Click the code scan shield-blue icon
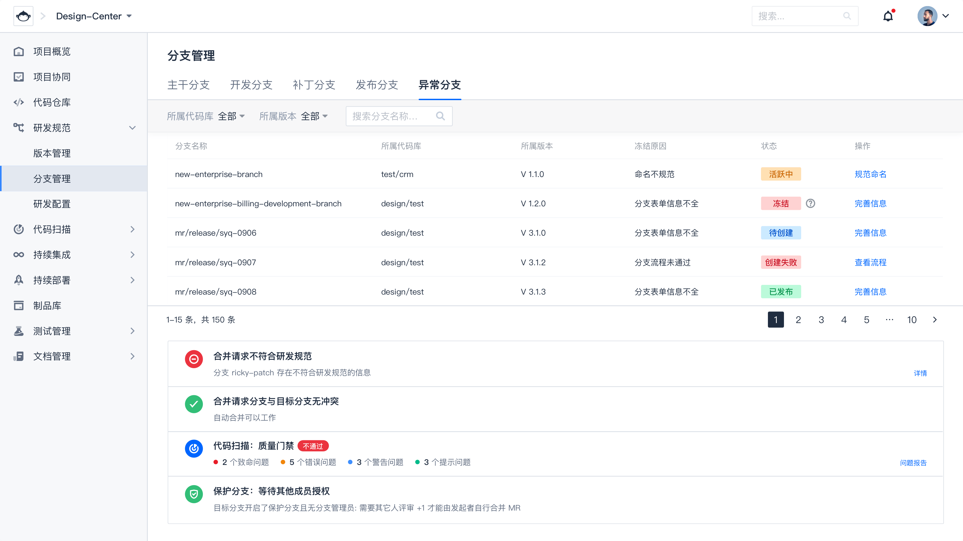Screen dimensions: 963x541 (x=194, y=449)
